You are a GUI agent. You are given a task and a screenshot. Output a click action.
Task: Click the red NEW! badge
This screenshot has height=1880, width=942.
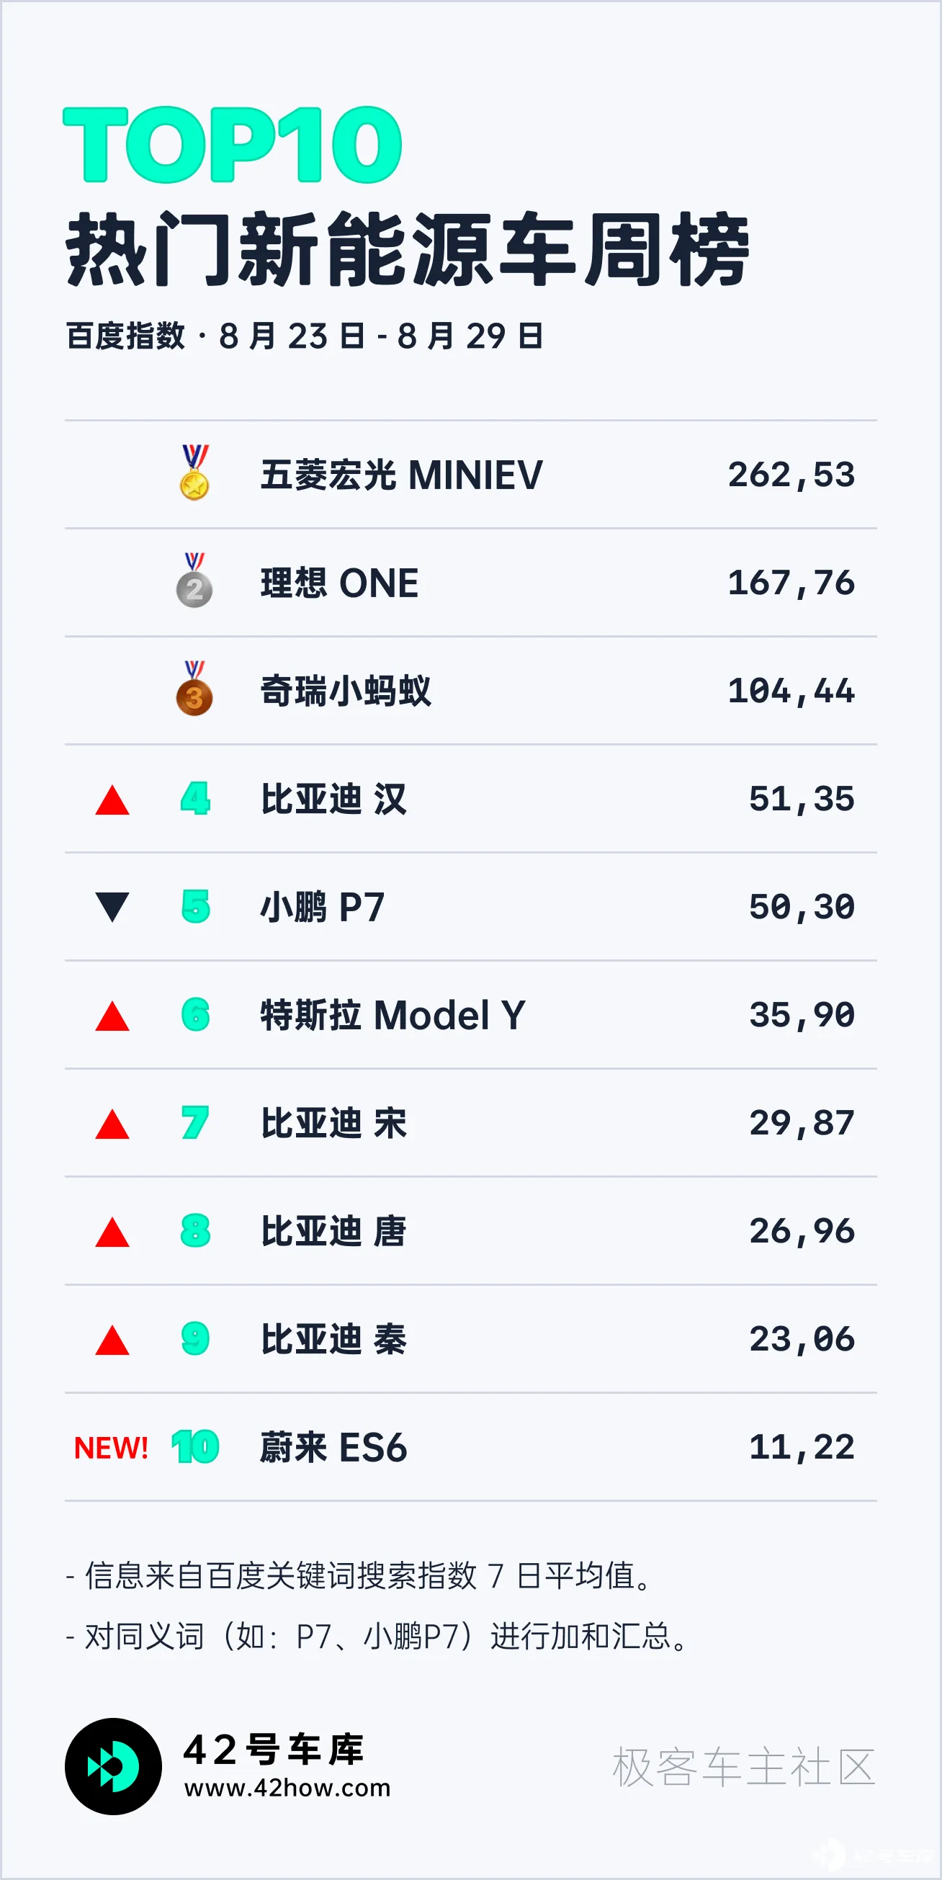pyautogui.click(x=111, y=1448)
